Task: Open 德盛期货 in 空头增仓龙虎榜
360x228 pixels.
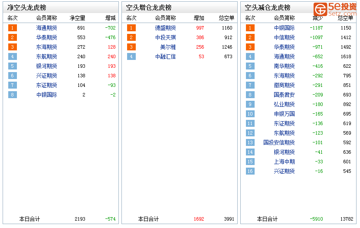Action: pos(166,28)
